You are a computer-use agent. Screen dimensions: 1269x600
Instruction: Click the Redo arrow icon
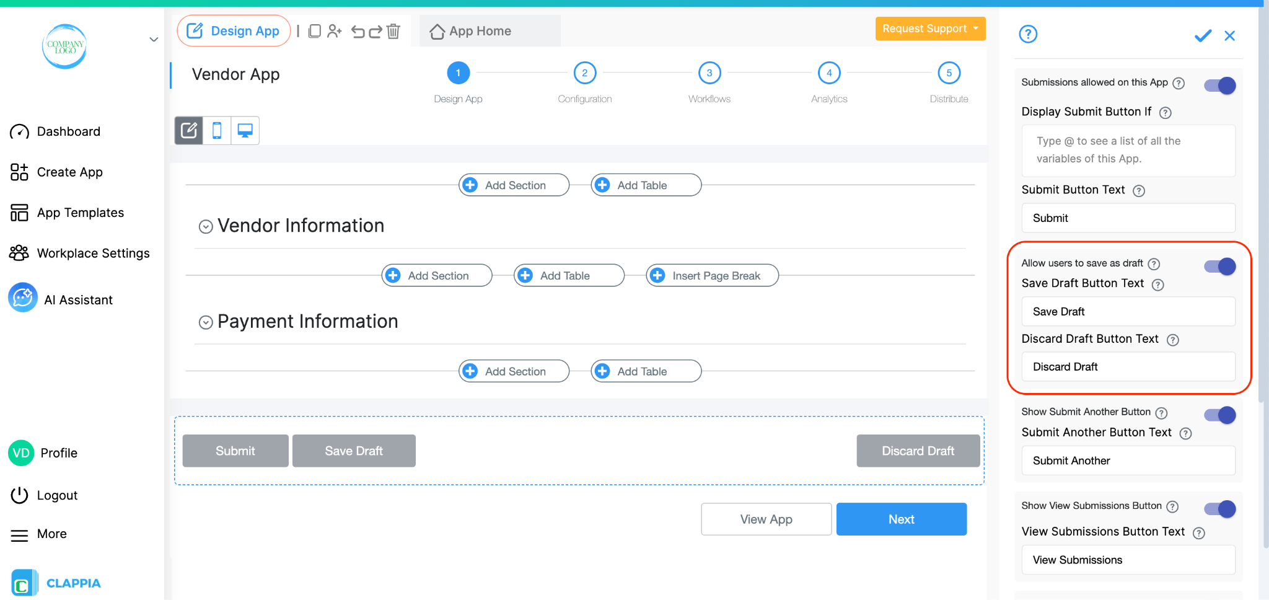click(x=375, y=31)
